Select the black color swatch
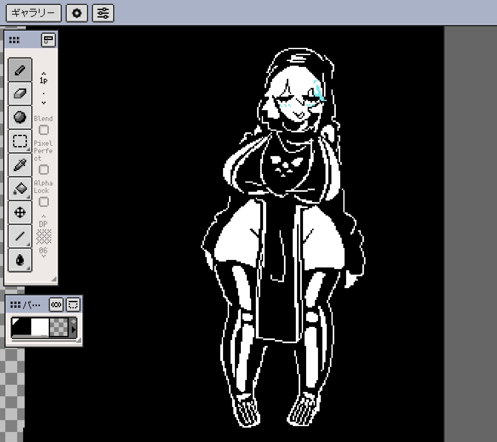Screen dimensions: 497x442 tap(21, 327)
